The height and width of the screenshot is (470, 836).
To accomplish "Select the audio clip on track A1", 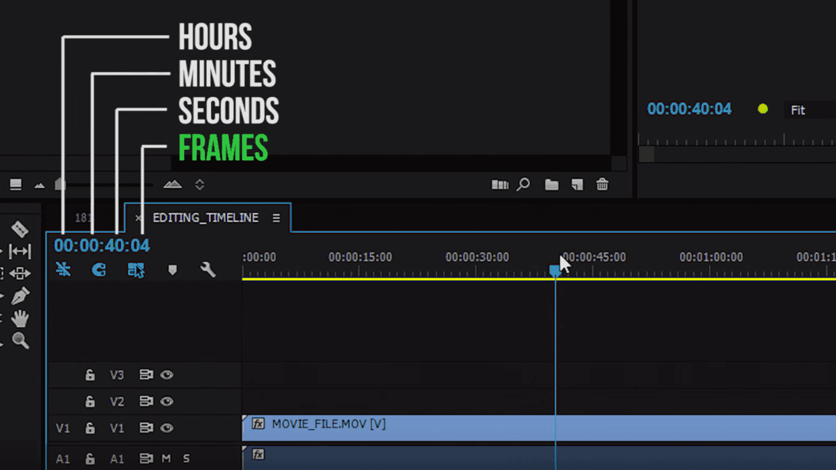I will click(x=539, y=457).
